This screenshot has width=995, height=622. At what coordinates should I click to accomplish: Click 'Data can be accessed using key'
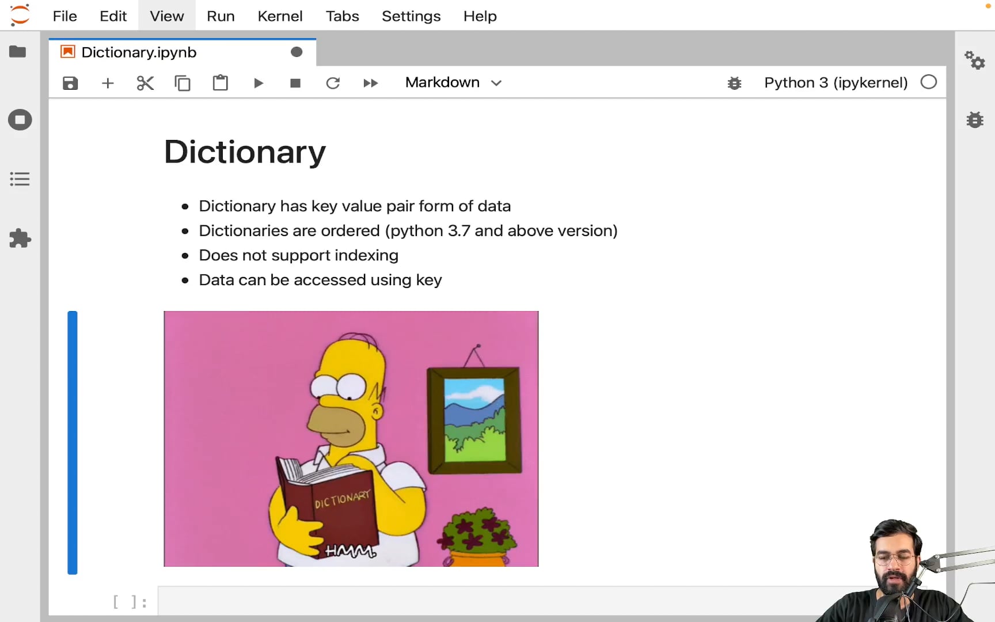click(x=321, y=280)
